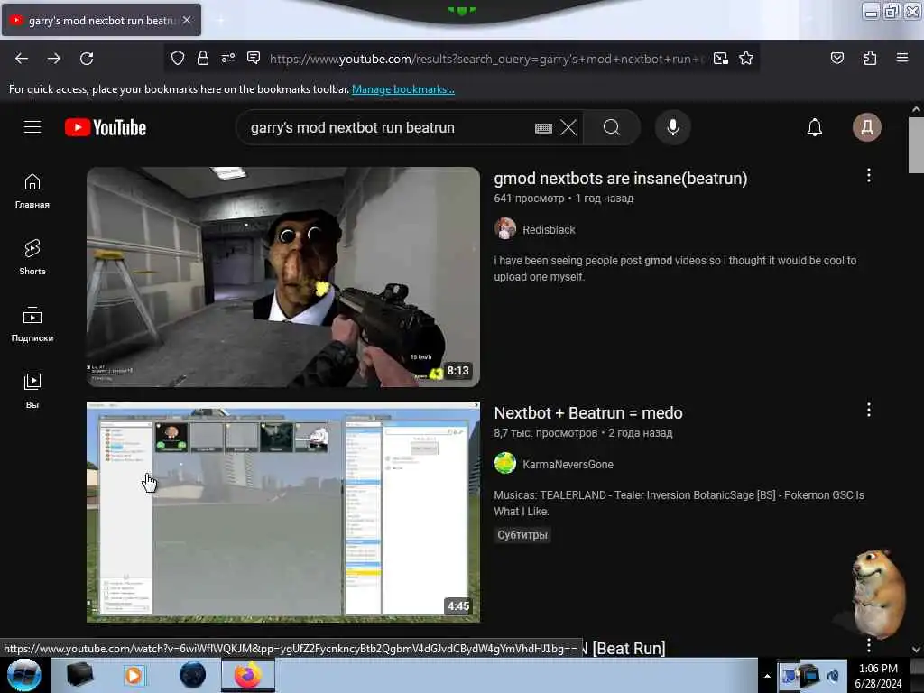Clear the YouTube search query
924x693 pixels.
tap(568, 127)
